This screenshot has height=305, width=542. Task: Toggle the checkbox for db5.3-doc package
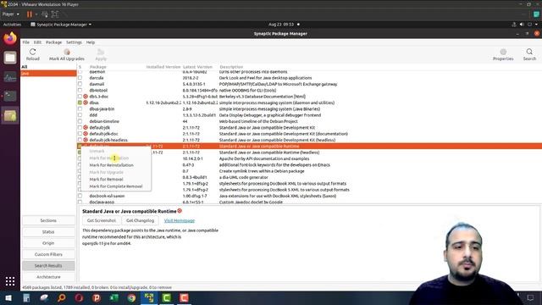point(80,97)
